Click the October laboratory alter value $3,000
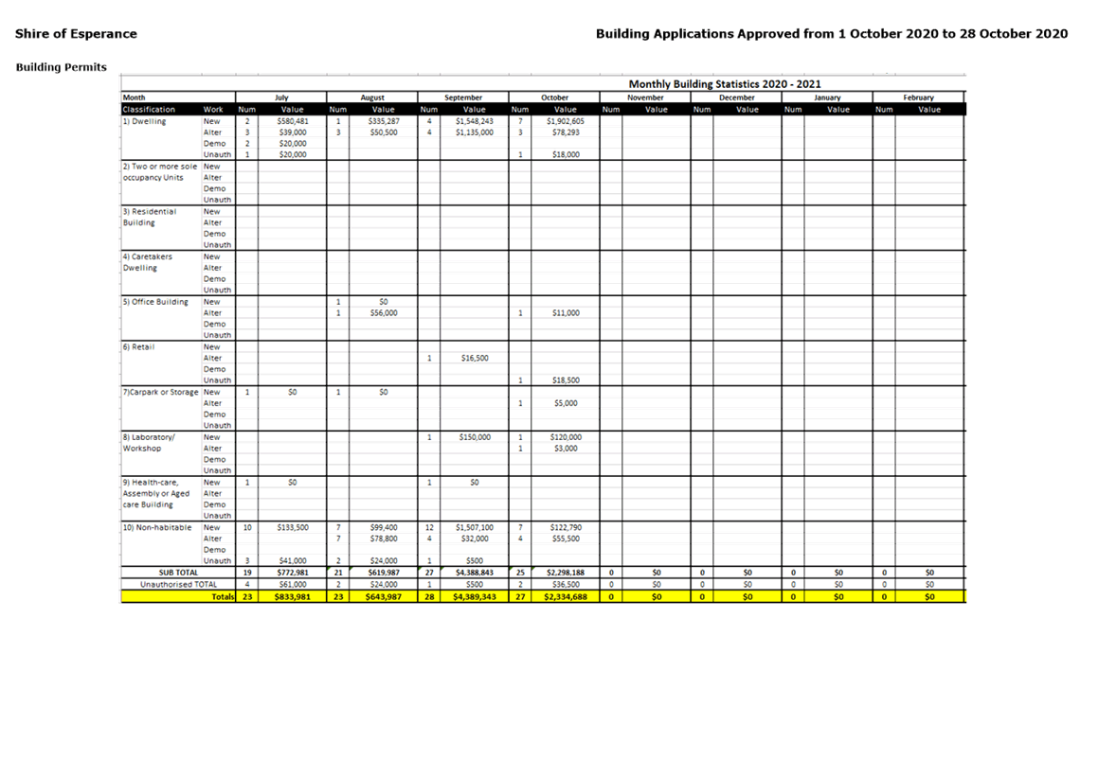 click(566, 449)
